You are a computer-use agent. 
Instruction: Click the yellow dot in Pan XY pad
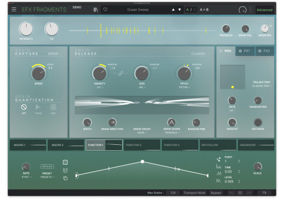click(233, 87)
